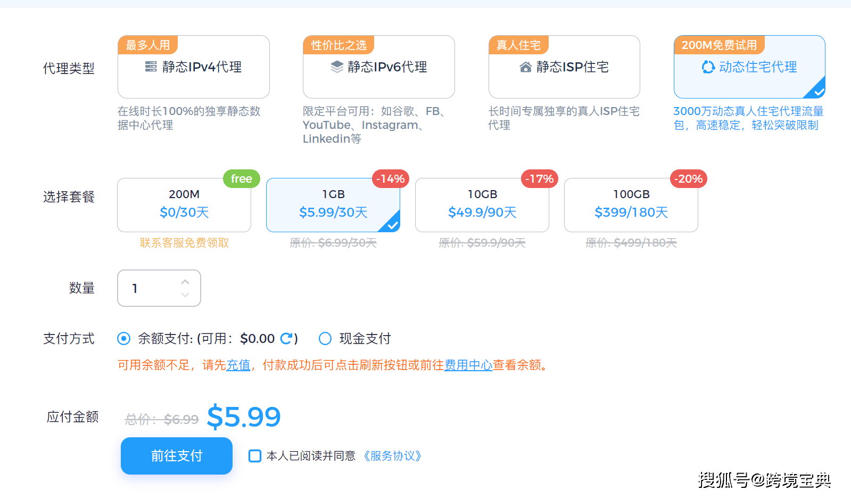The height and width of the screenshot is (498, 851).
Task: Select the 静态IPv6代理 proxy type card
Action: point(378,67)
